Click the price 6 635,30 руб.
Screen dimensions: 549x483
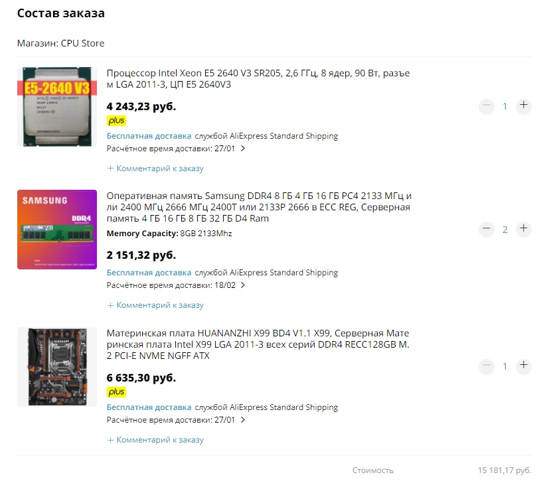[141, 378]
